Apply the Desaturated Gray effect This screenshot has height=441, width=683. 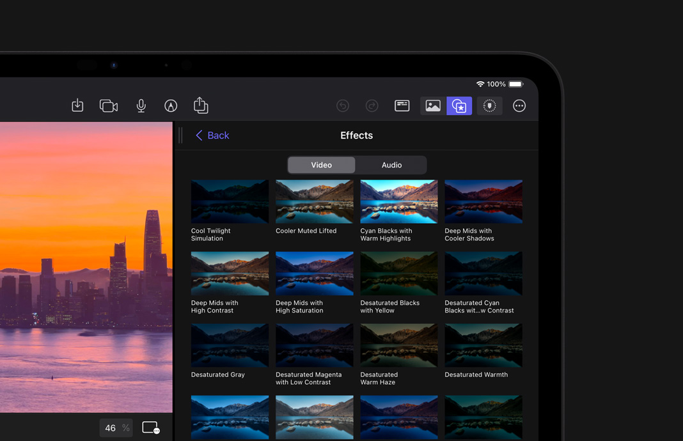click(x=230, y=345)
